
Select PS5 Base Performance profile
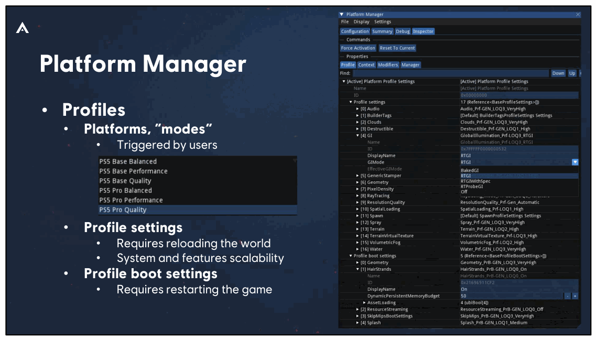click(198, 171)
